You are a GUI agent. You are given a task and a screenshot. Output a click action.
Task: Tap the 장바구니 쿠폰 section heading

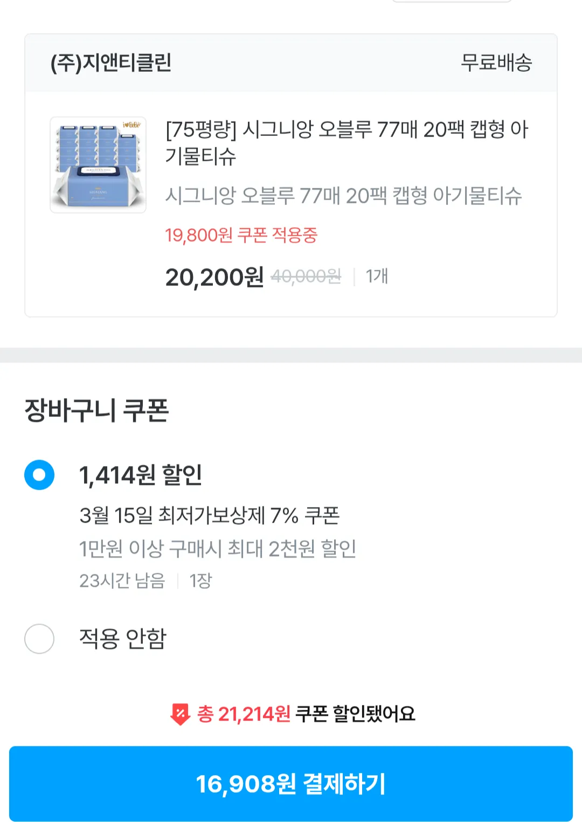tap(97, 410)
